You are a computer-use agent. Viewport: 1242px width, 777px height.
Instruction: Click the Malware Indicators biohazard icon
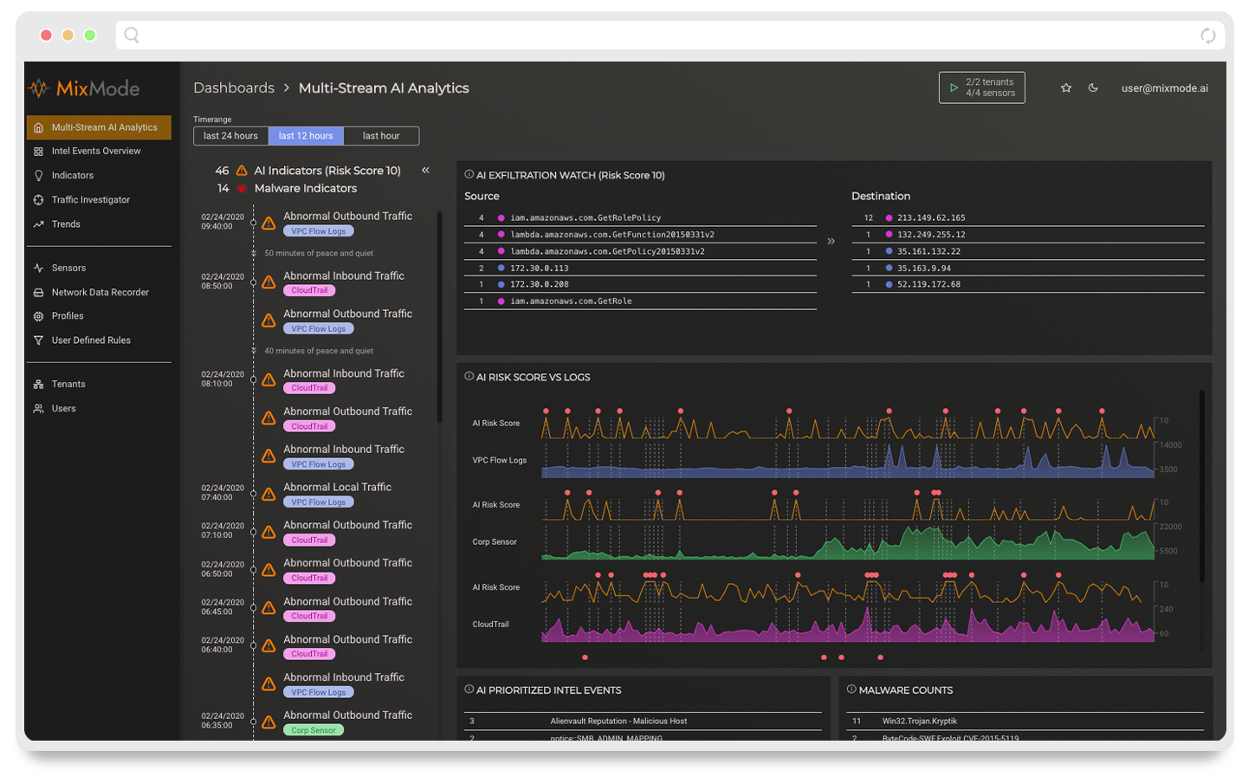242,188
